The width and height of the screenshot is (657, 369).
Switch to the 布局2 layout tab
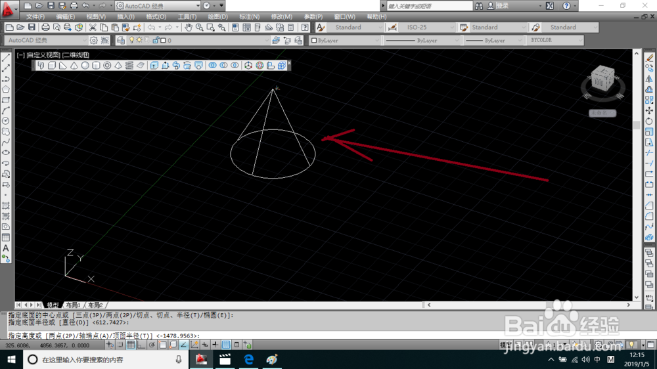click(x=95, y=305)
